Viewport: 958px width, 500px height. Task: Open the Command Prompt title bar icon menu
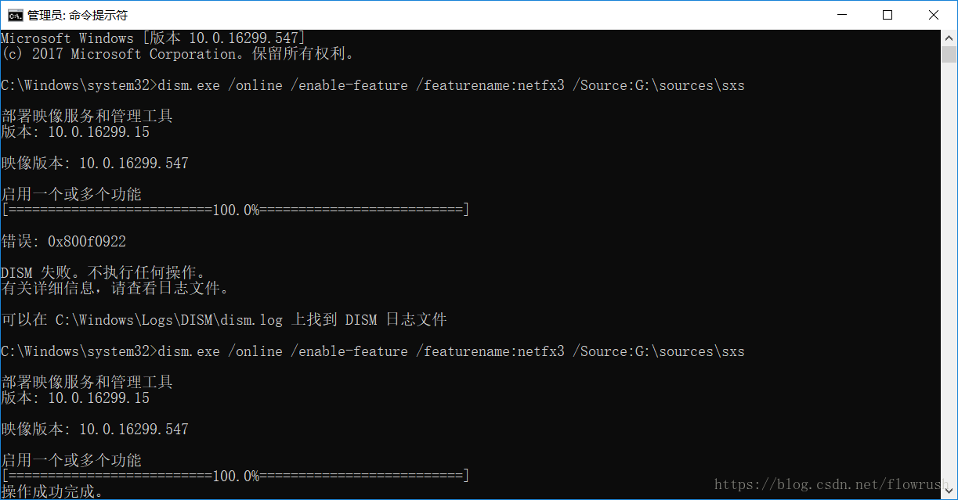(15, 15)
